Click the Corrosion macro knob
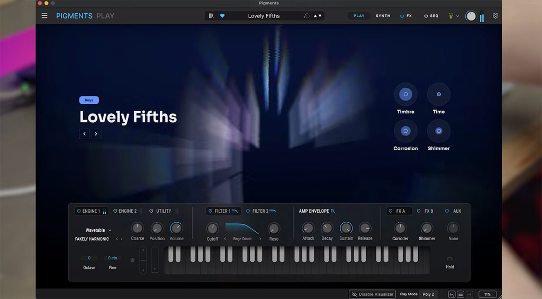Image resolution: width=542 pixels, height=299 pixels. pyautogui.click(x=405, y=131)
